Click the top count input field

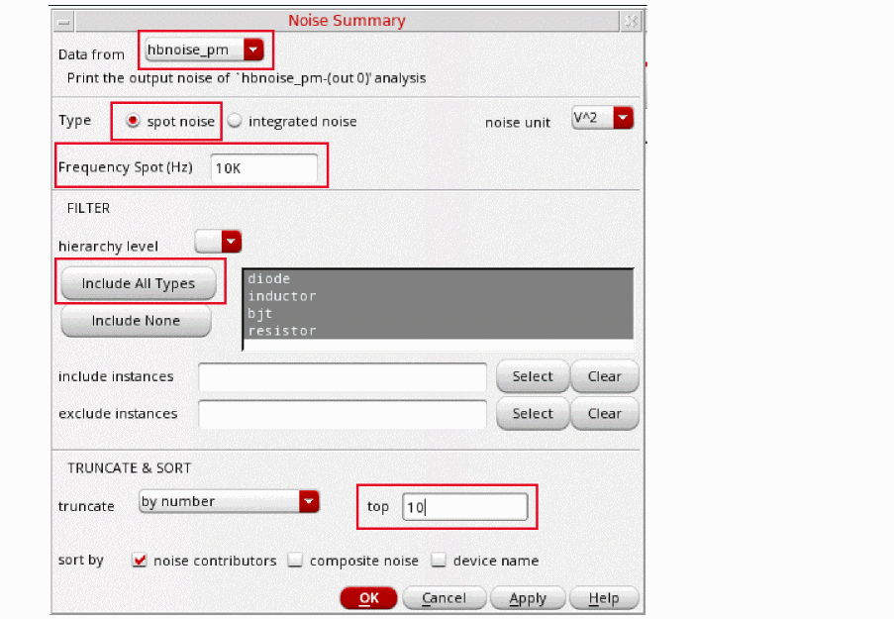click(x=464, y=507)
